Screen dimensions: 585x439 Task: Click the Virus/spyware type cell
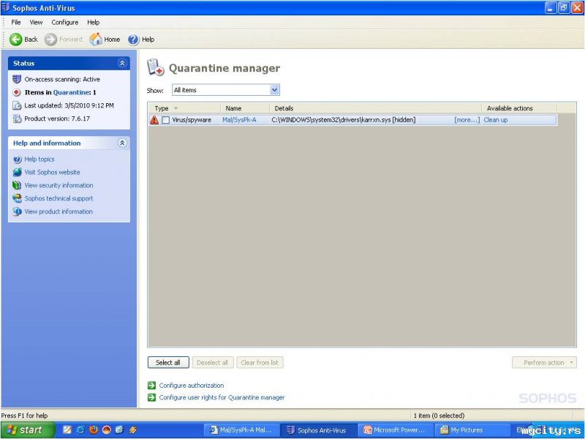(x=192, y=120)
